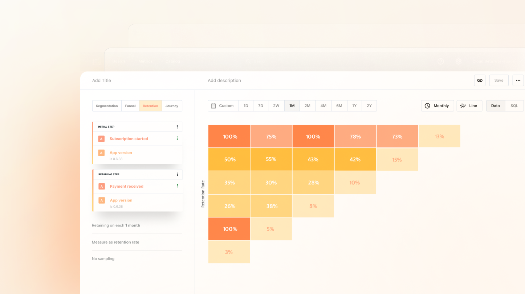
Task: Expand the Retaining on each 1 month setting
Action: coord(116,225)
